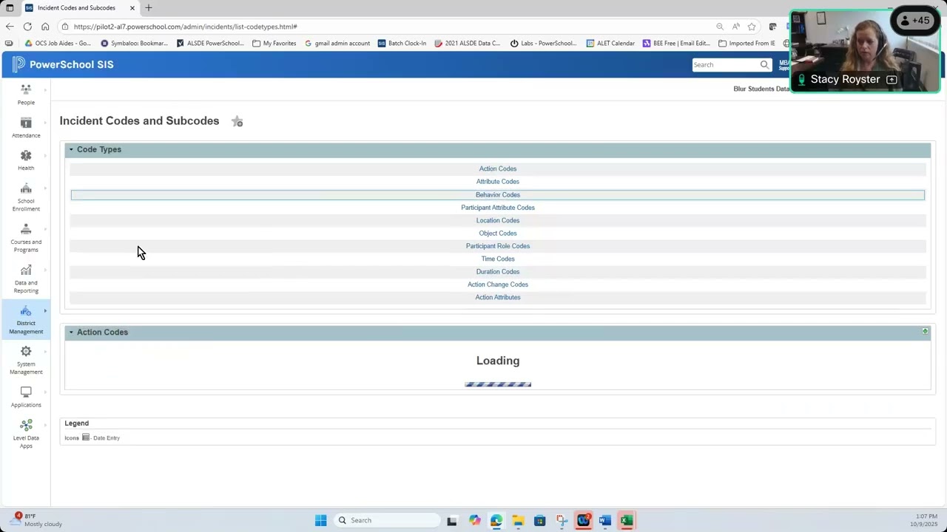Reload the page with browser refresh button
Screen dimensions: 947x532
(x=27, y=27)
